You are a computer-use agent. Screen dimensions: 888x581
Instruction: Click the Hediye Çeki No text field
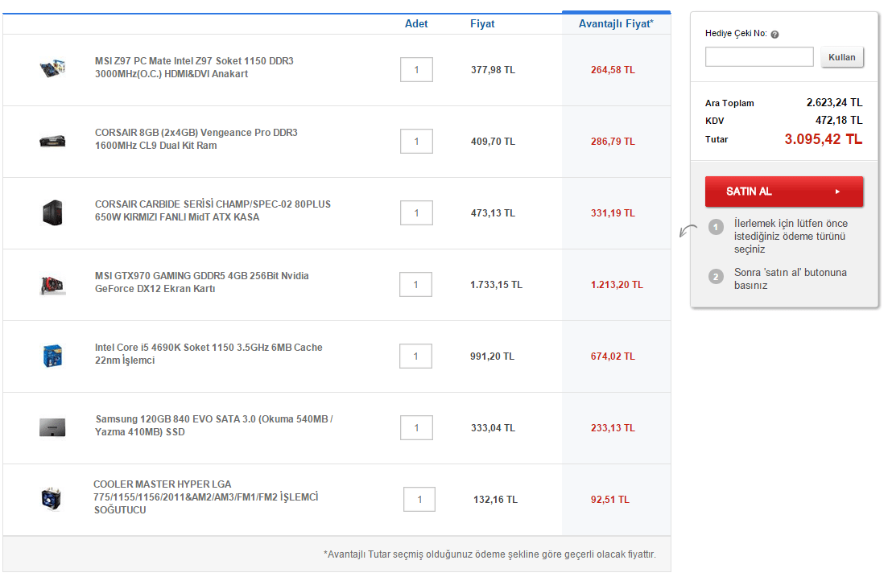pos(759,57)
